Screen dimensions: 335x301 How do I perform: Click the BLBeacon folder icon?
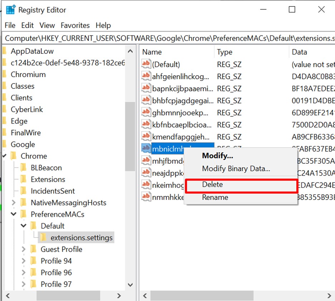pyautogui.click(x=24, y=168)
